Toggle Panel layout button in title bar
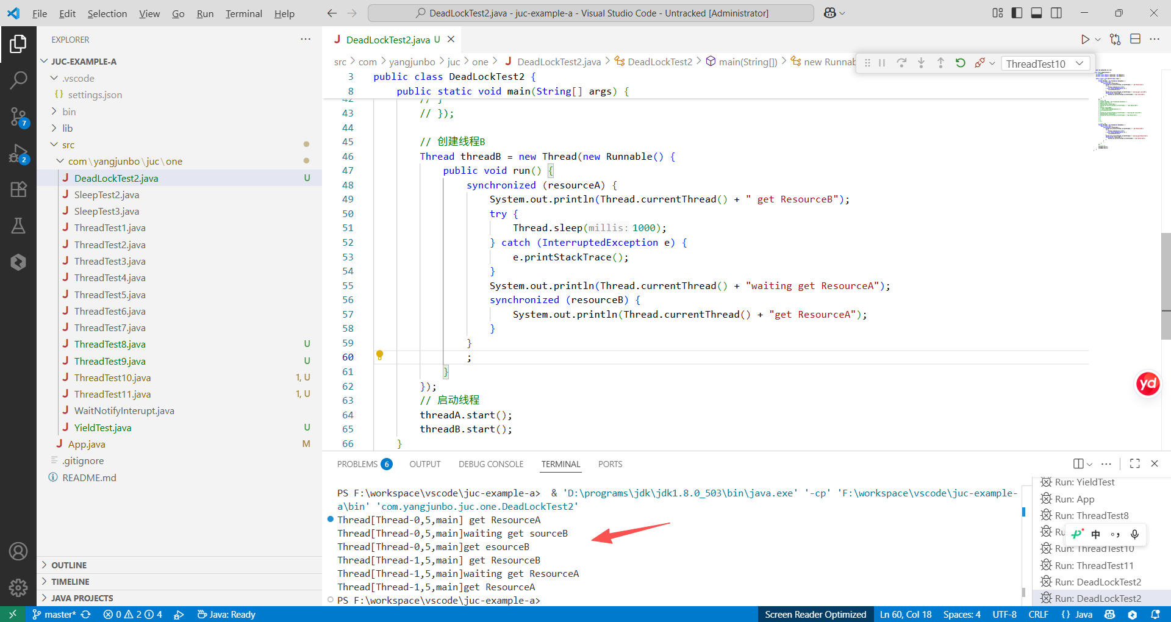Viewport: 1171px width, 622px height. pyautogui.click(x=1036, y=13)
